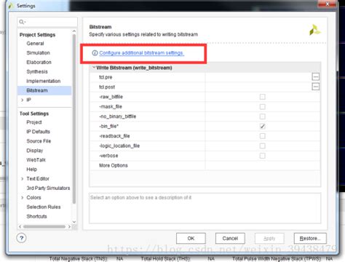Click Configure additional bitstream settings link
Screen dimensions: 345x262
[141, 53]
